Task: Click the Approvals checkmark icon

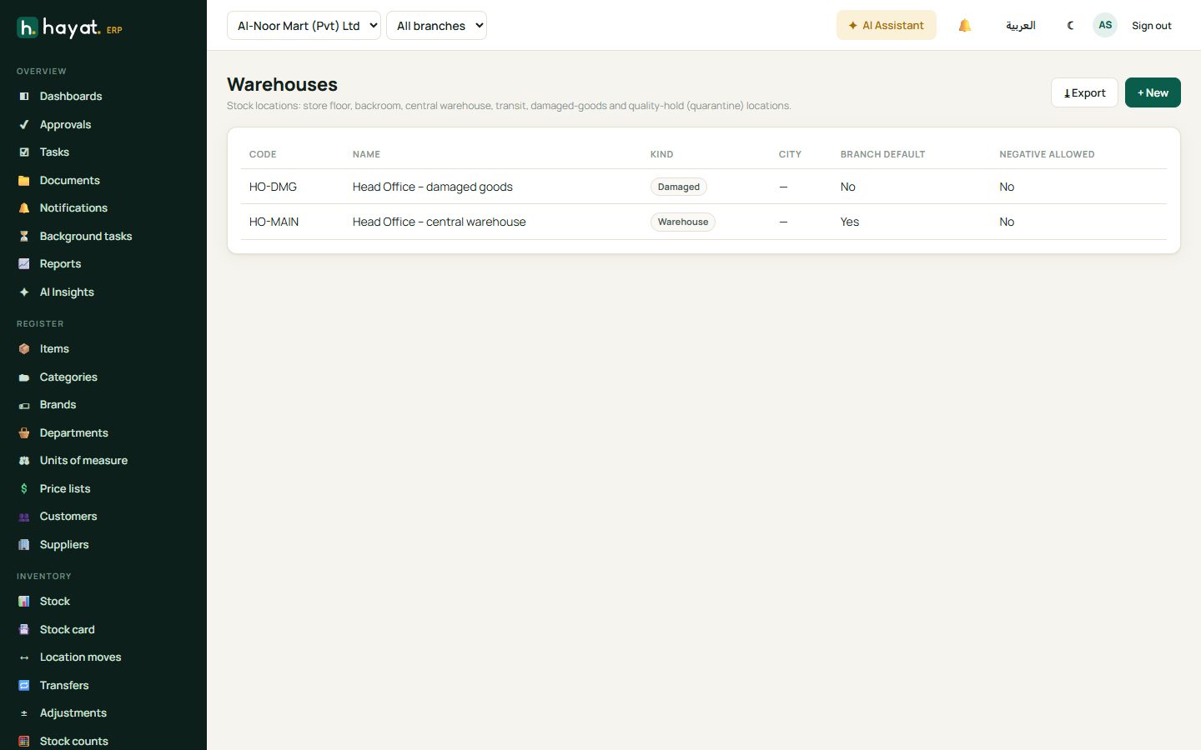Action: coord(24,124)
